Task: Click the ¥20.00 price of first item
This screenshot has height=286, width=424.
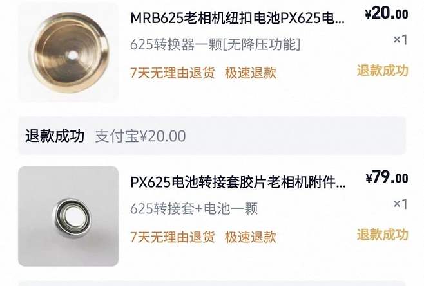Action: (387, 13)
